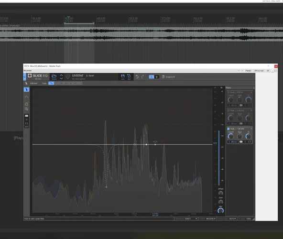
Task: Click the Param button in plugin window
Action: click(x=249, y=71)
